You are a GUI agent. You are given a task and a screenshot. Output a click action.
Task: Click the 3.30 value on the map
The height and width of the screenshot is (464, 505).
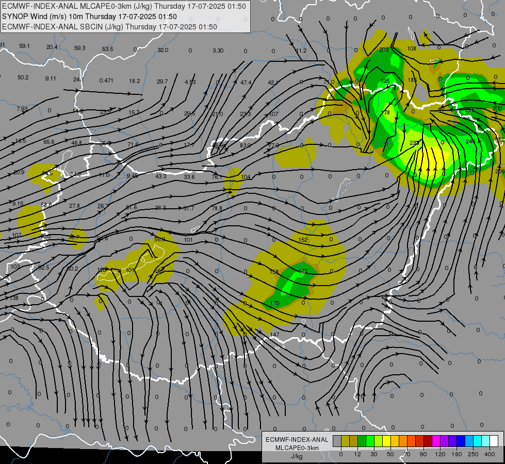point(218,51)
